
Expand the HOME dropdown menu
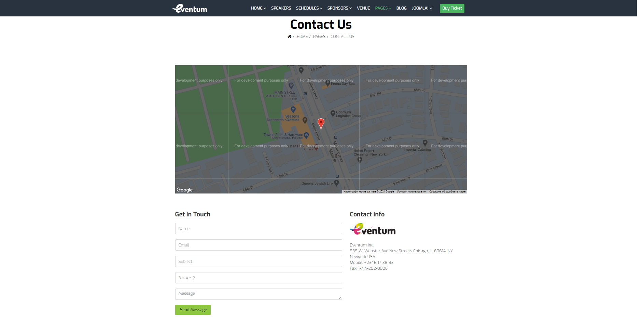(x=259, y=8)
